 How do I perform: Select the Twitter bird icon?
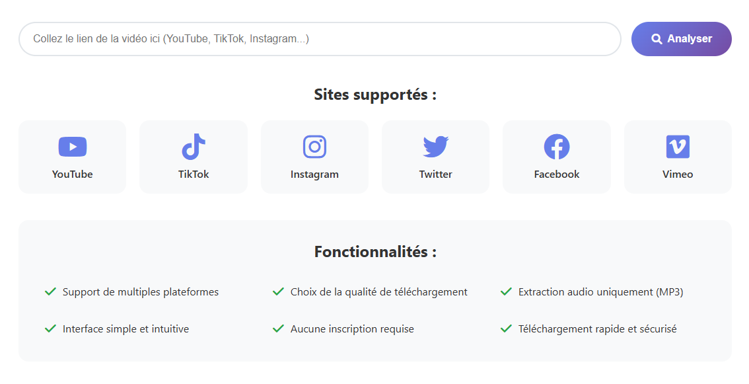coord(435,146)
